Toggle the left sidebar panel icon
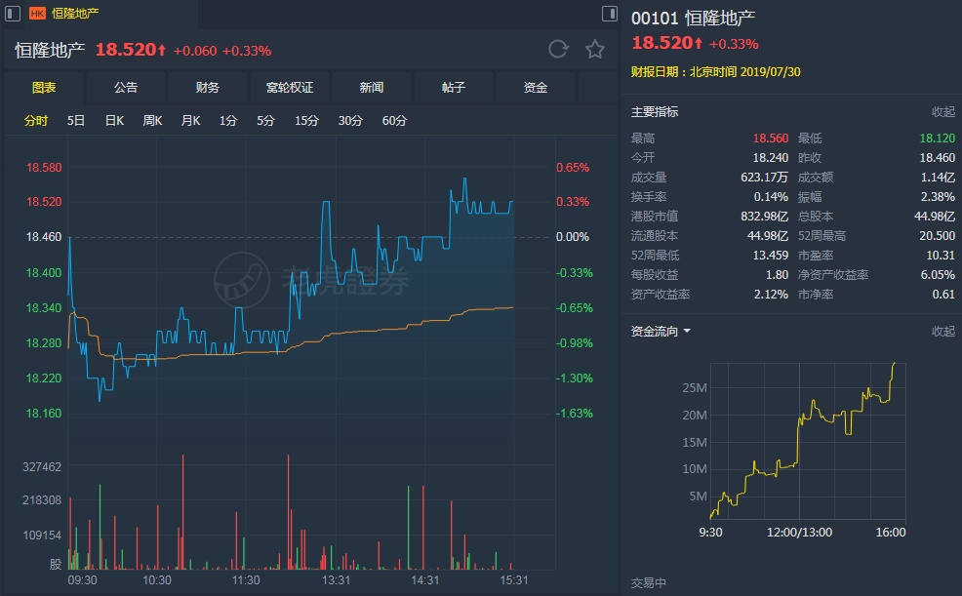Screen dimensions: 962x596 (x=13, y=13)
